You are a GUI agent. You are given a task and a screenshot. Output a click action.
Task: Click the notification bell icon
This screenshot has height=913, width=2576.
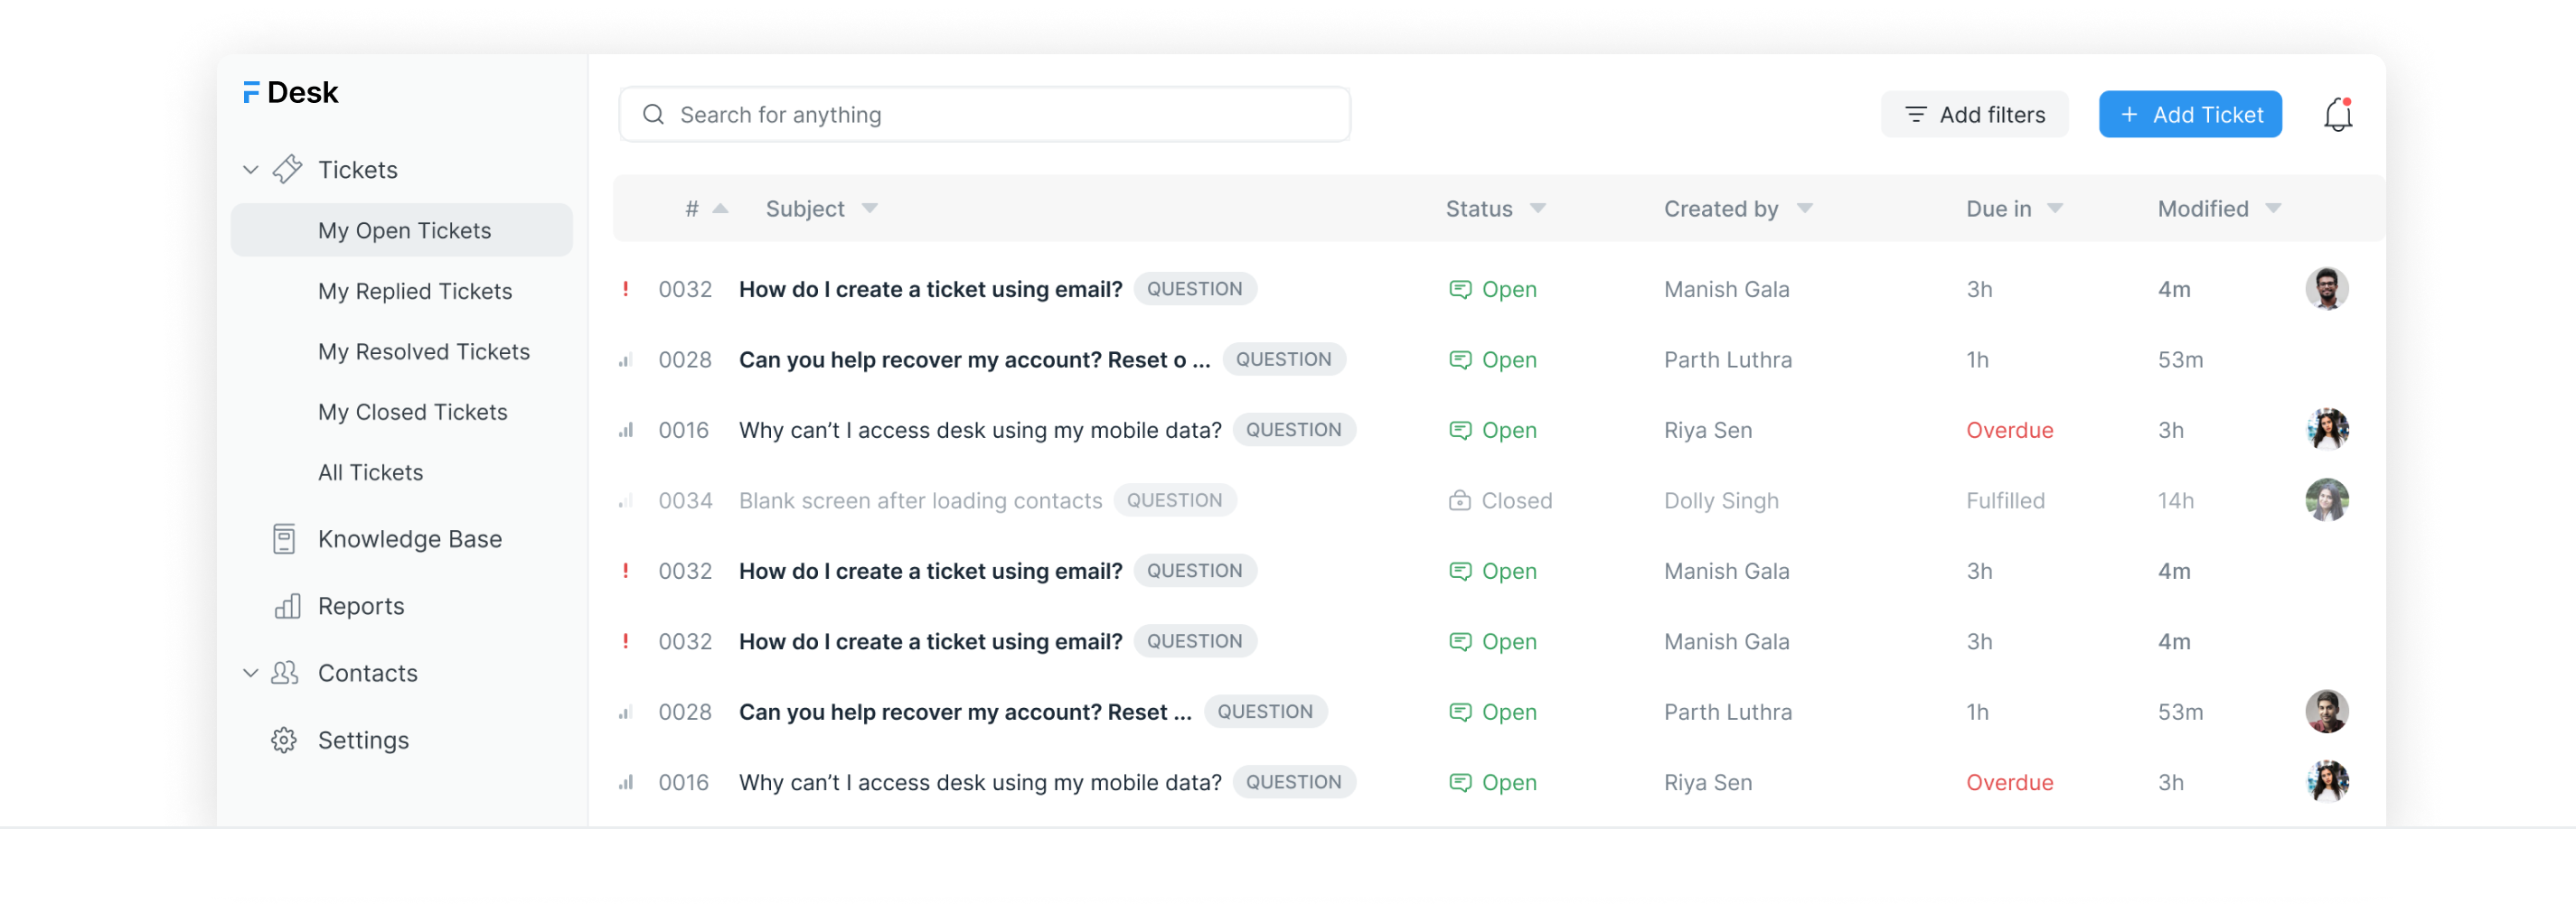coord(2336,115)
